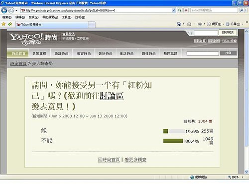The height and width of the screenshot is (187, 249).
Task: Click the magnifier search icon in toolbar
Action: [x=241, y=10]
